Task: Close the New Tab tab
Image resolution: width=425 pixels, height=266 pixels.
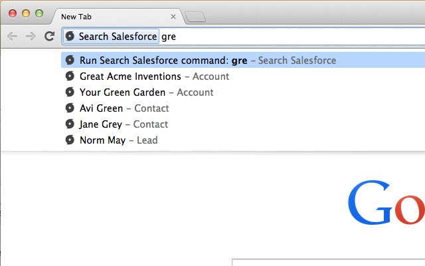Action: tap(173, 16)
